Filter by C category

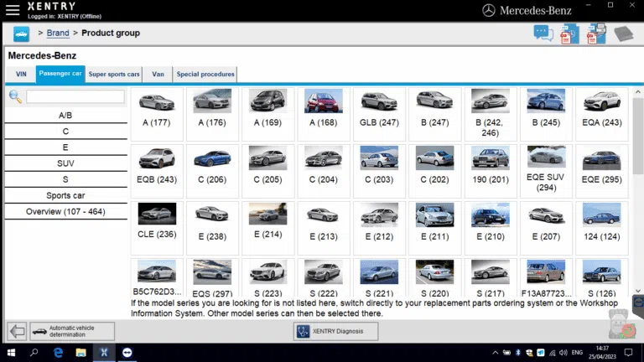pyautogui.click(x=65, y=132)
